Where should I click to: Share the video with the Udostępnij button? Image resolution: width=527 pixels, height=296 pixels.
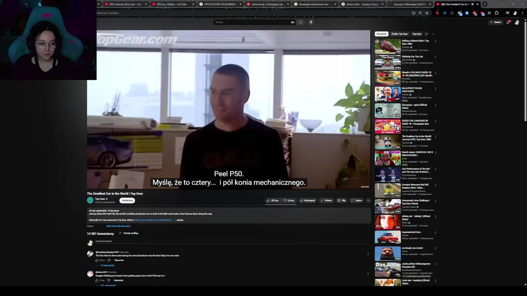coord(308,201)
